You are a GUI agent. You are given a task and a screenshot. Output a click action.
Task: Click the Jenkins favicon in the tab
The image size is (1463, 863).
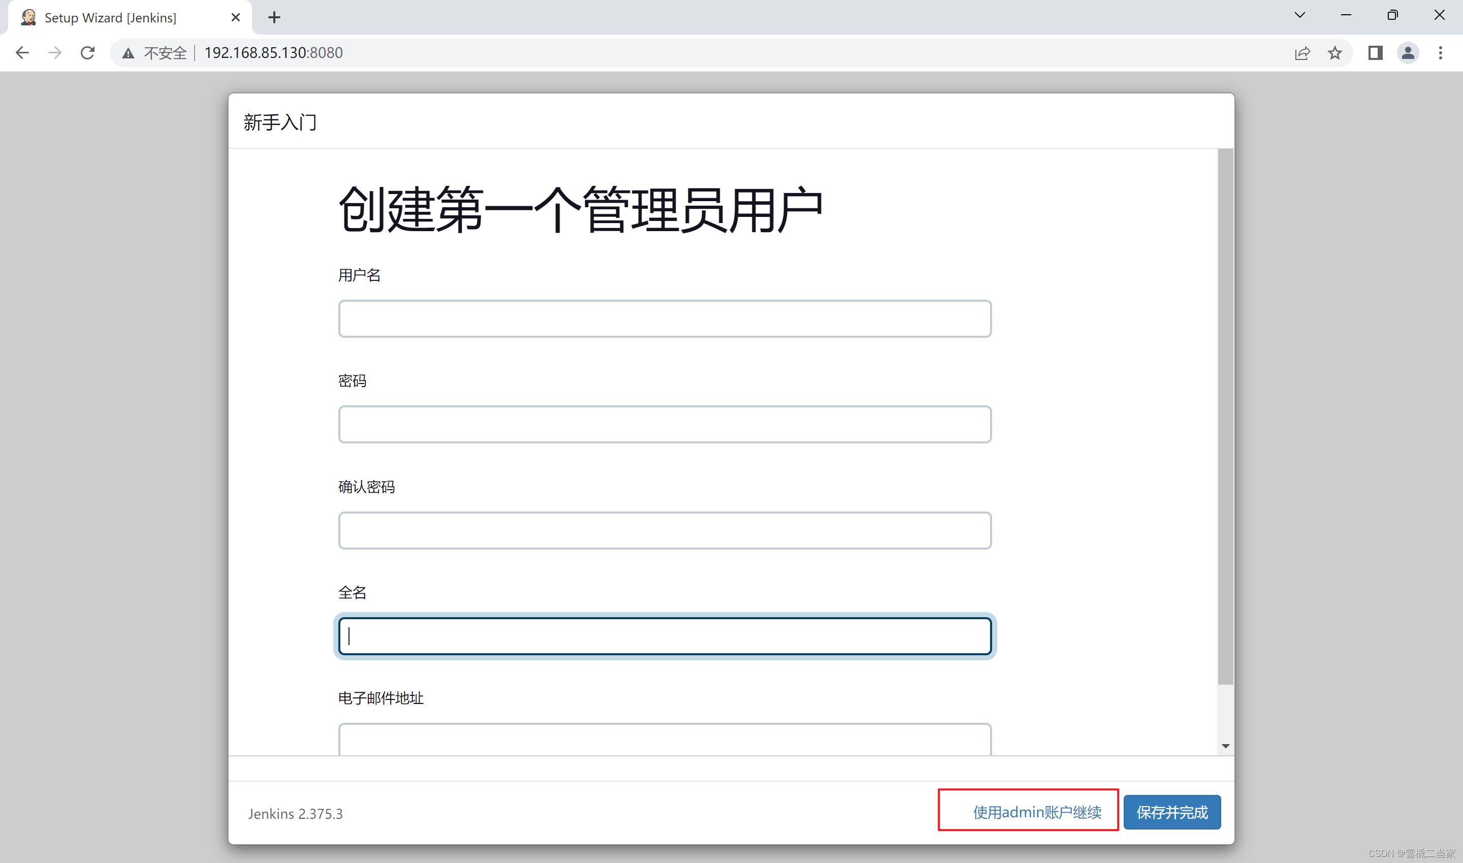(x=28, y=17)
